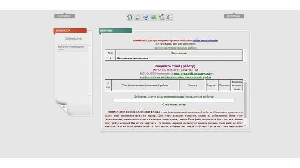300x168 pixels.
Task: Click the Наименование column header
Action: click(x=180, y=53)
